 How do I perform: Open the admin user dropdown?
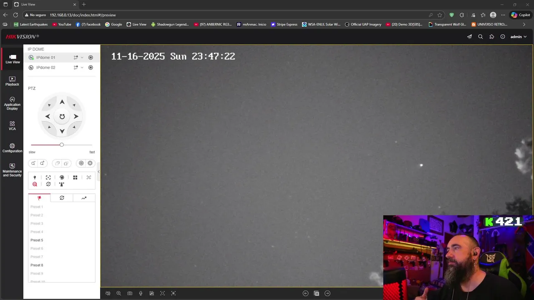(x=519, y=37)
